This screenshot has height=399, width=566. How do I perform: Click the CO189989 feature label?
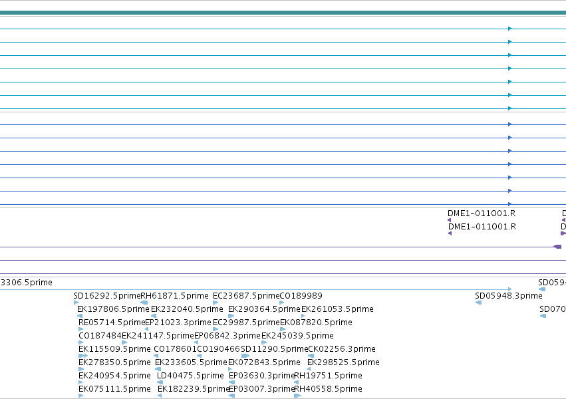(301, 296)
